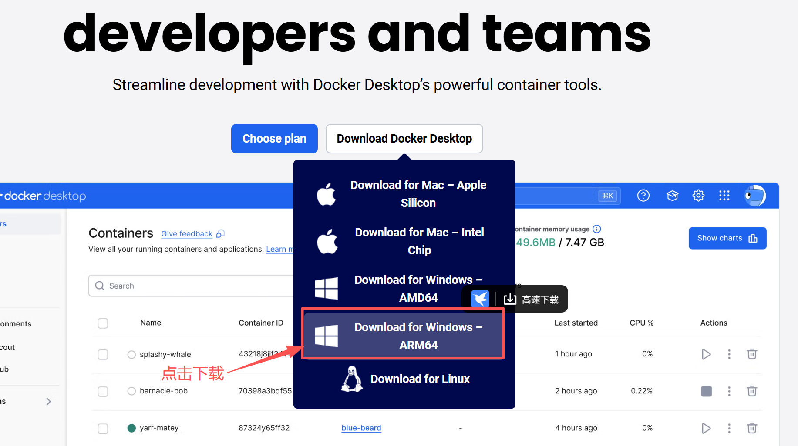Tick the barnacle-bob row checkbox
The width and height of the screenshot is (798, 446).
click(x=103, y=392)
